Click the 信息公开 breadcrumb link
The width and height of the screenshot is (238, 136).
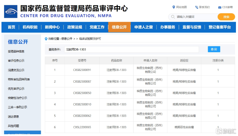point(67,39)
